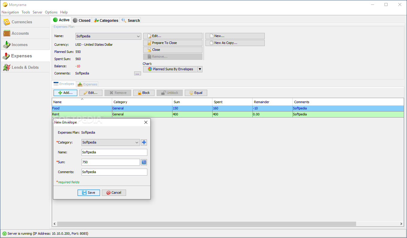
Task: Click the Equal button
Action: pyautogui.click(x=196, y=93)
